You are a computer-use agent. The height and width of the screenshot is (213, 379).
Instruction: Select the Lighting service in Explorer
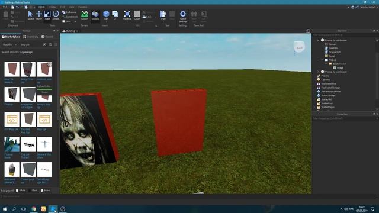pos(325,80)
